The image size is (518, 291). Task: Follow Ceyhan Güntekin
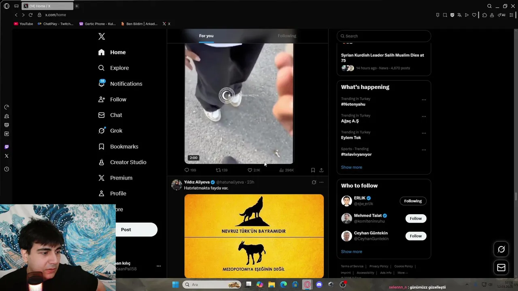[x=416, y=236]
